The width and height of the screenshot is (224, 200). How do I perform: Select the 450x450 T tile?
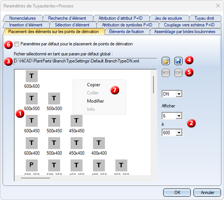(77, 121)
